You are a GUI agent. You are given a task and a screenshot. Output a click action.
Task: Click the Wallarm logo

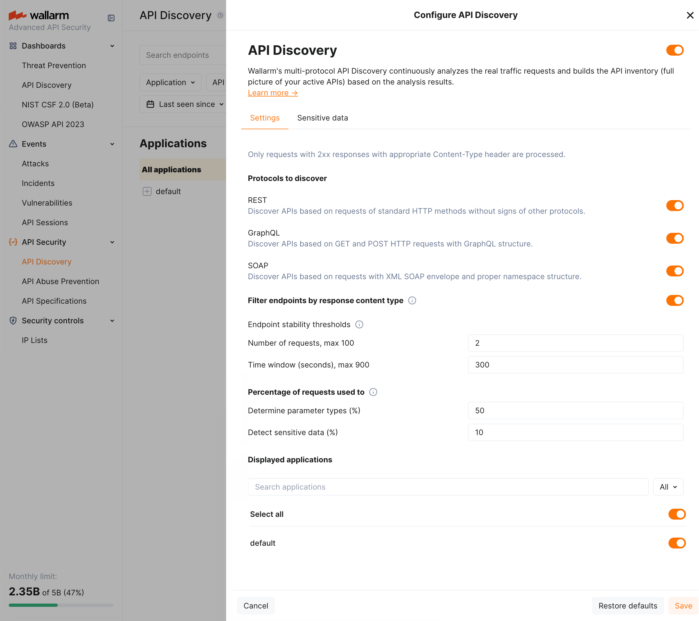click(x=39, y=15)
